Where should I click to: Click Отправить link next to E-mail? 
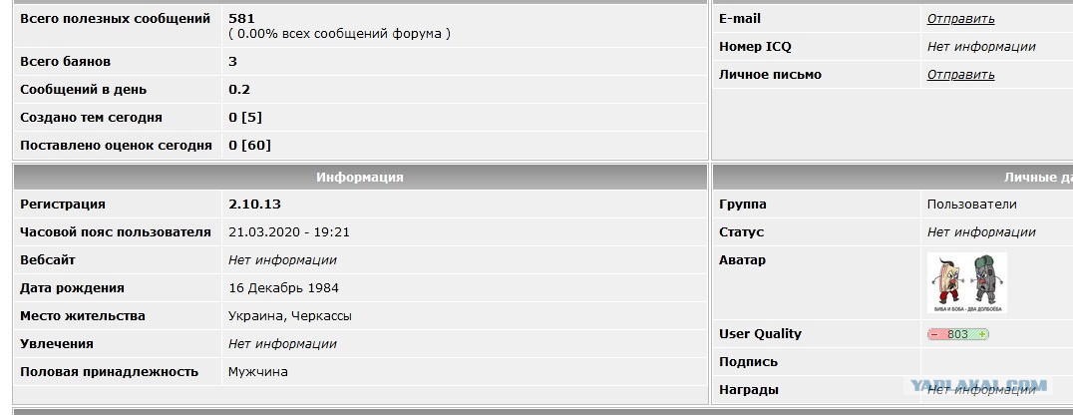point(960,19)
